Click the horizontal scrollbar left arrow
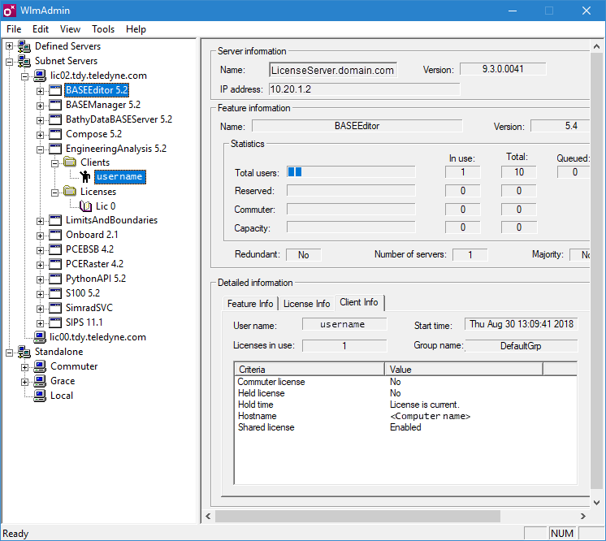The width and height of the screenshot is (606, 541). pos(209,516)
